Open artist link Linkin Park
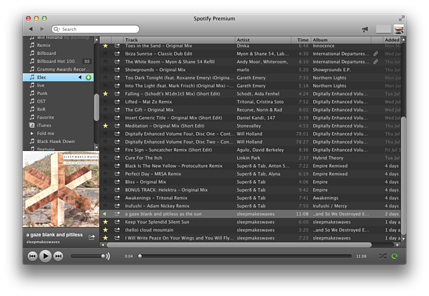 pyautogui.click(x=249, y=158)
